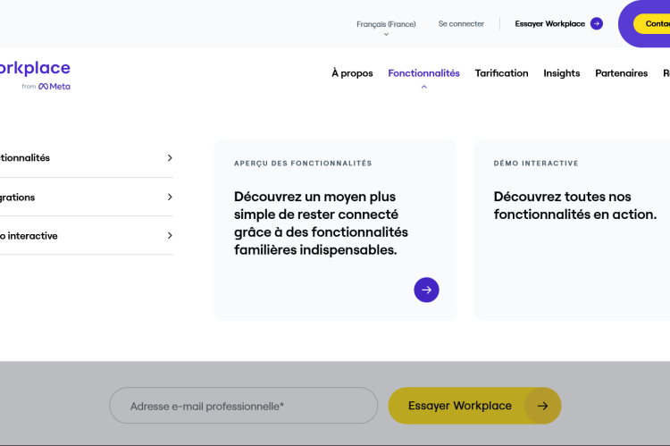Click the 'DÉMO INTERACTIVE' card caption
Screen dimensions: 670x446
click(x=536, y=164)
